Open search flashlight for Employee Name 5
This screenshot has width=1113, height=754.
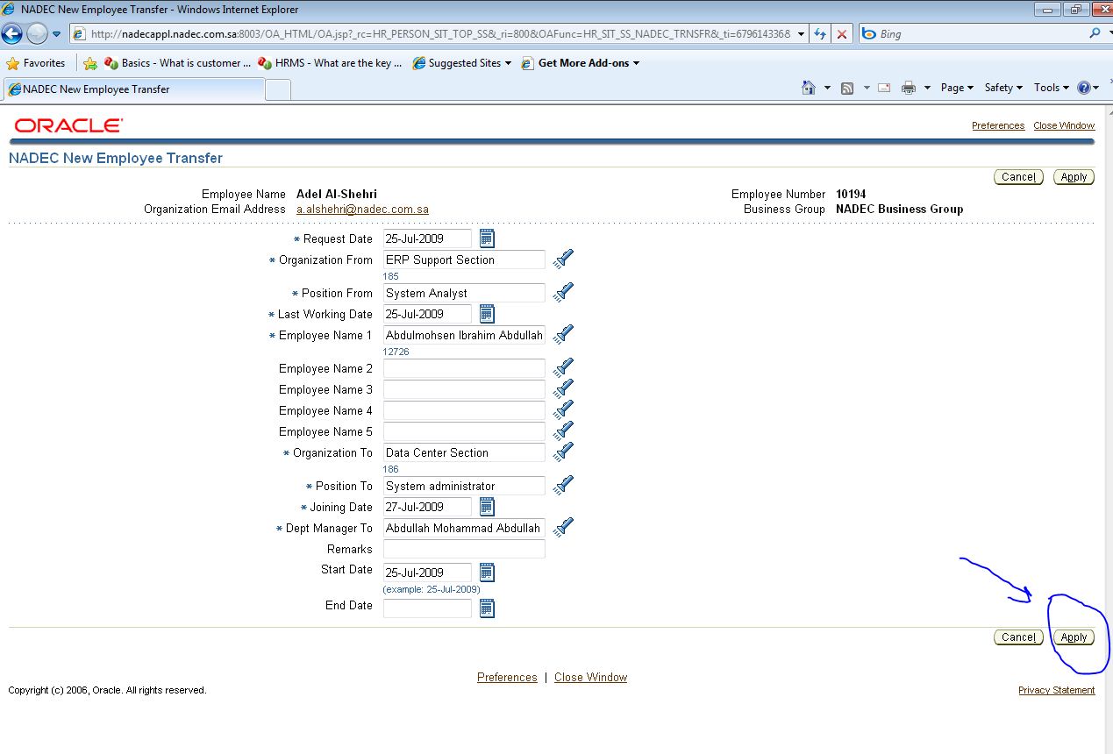click(564, 431)
